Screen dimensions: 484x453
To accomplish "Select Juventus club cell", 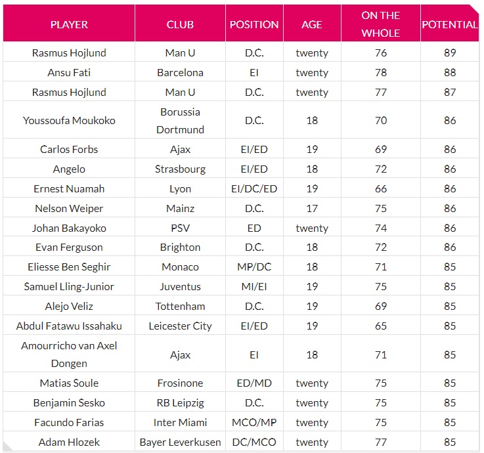I will point(180,287).
